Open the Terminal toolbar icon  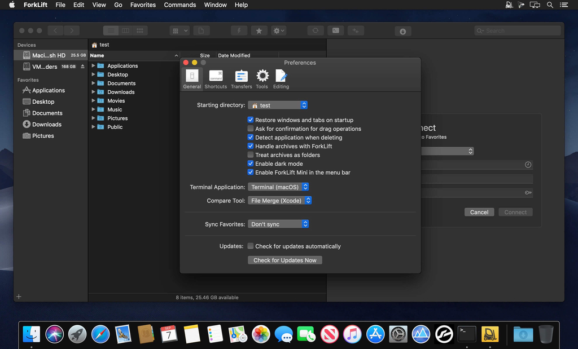pyautogui.click(x=335, y=31)
